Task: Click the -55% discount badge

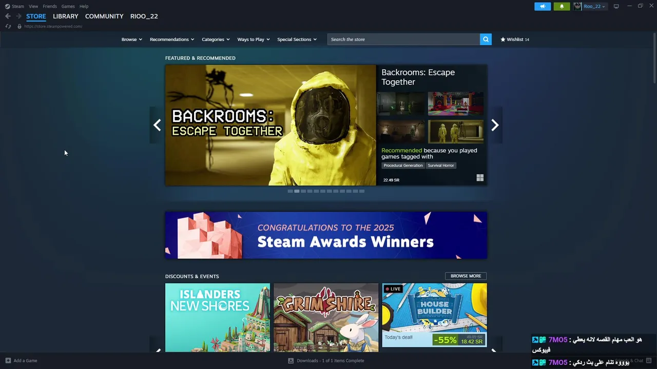Action: [445, 340]
